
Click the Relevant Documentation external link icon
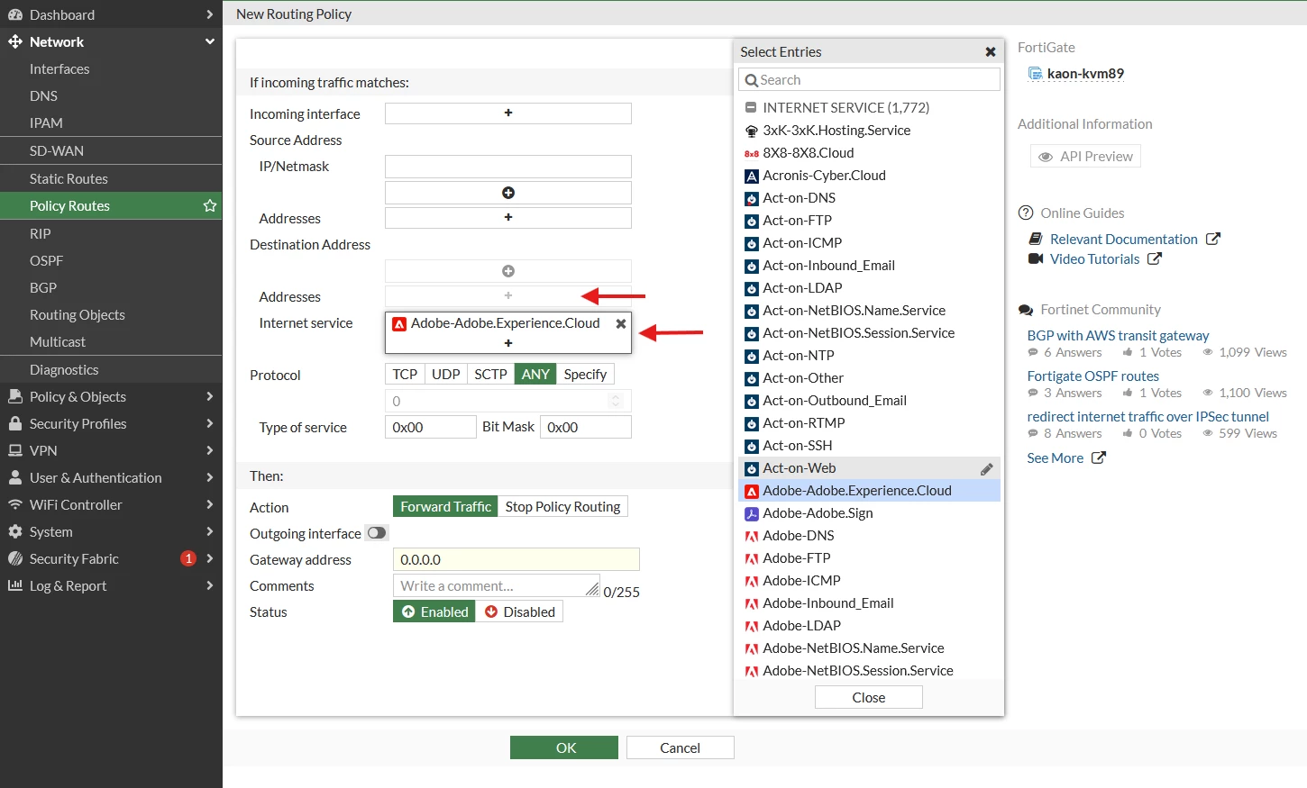pyautogui.click(x=1213, y=239)
